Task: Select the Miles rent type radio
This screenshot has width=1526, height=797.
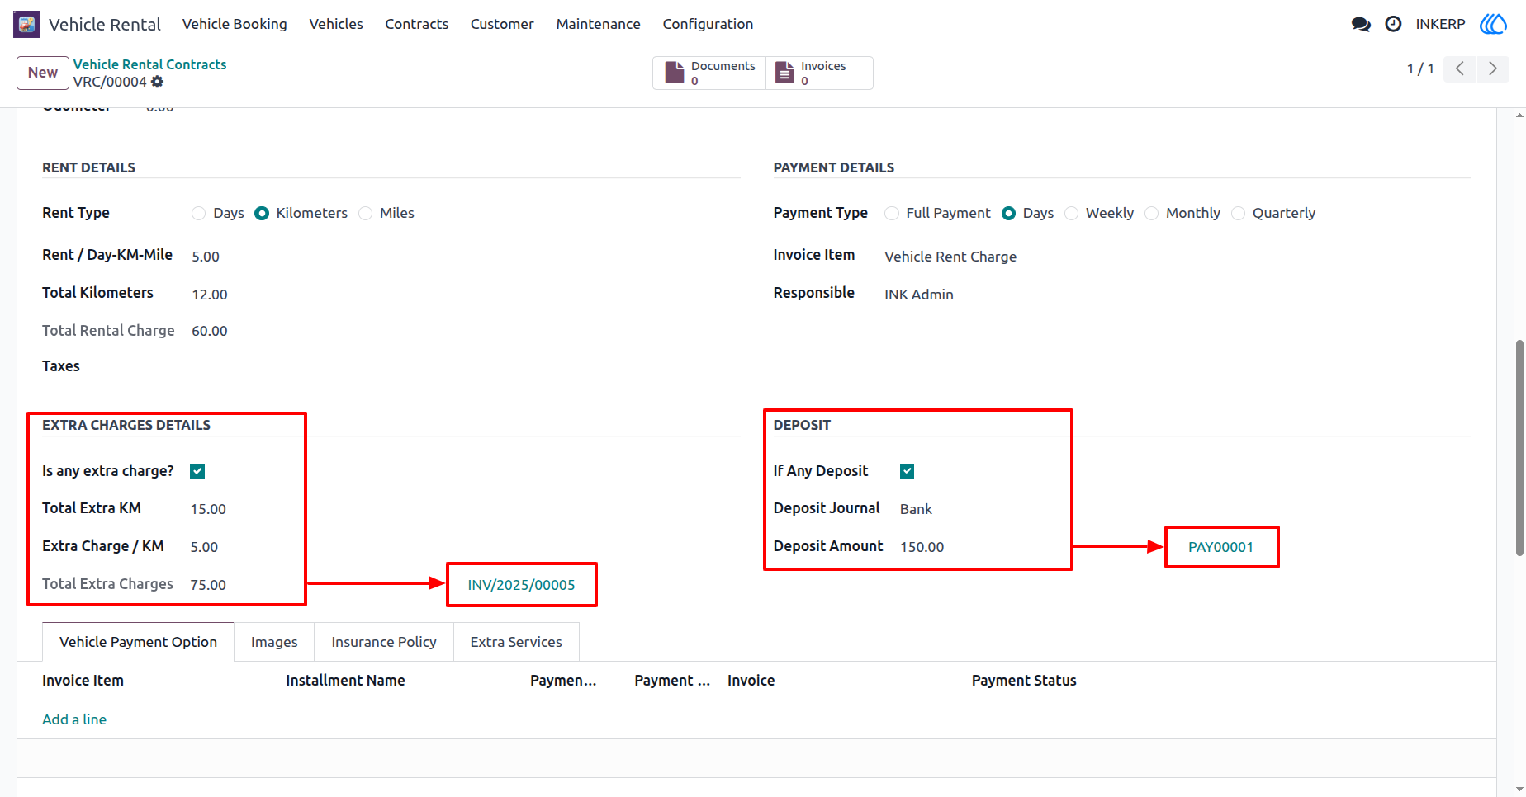Action: click(x=366, y=214)
